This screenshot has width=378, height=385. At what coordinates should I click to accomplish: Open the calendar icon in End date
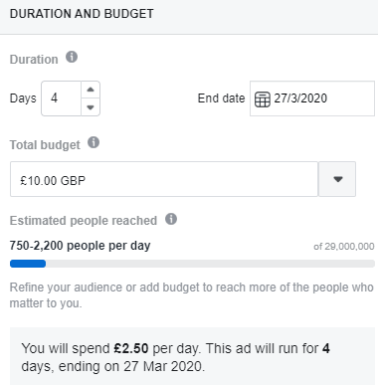tap(263, 99)
